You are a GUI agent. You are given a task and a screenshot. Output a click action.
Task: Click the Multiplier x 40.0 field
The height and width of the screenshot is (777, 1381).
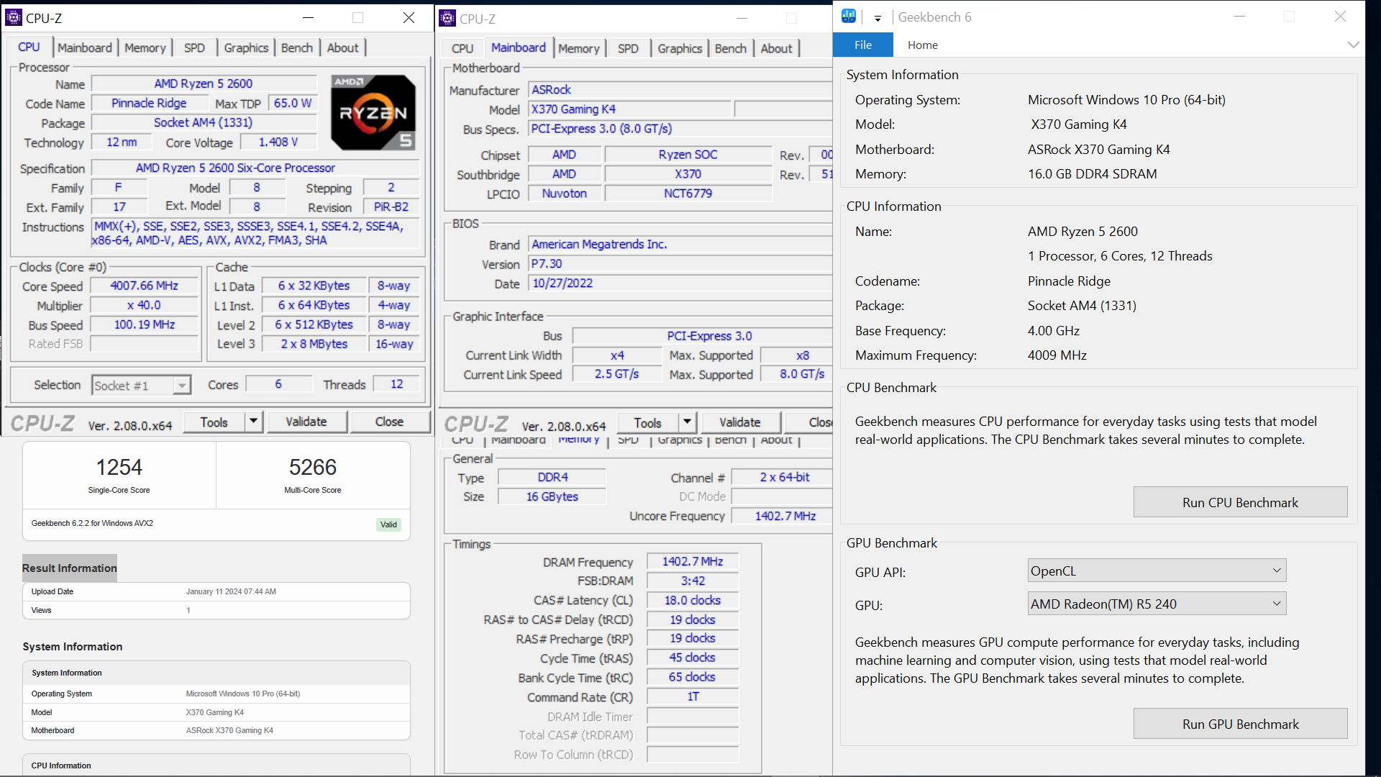coord(145,305)
